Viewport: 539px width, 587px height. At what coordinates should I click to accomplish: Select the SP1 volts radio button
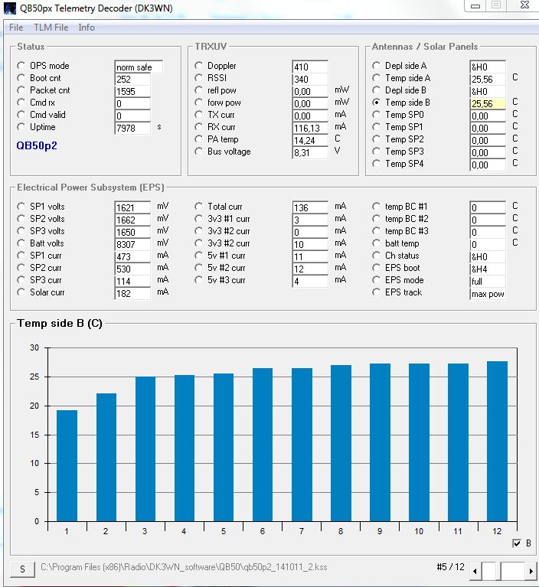21,207
